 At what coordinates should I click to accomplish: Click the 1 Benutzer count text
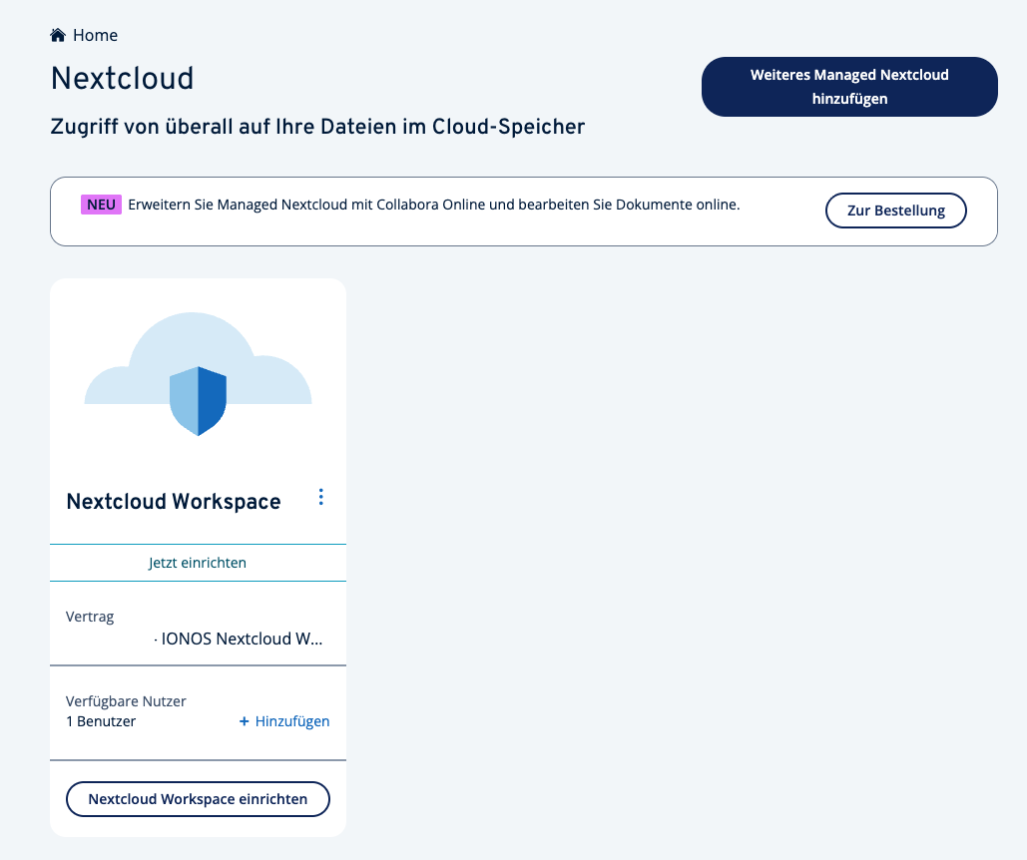coord(101,721)
